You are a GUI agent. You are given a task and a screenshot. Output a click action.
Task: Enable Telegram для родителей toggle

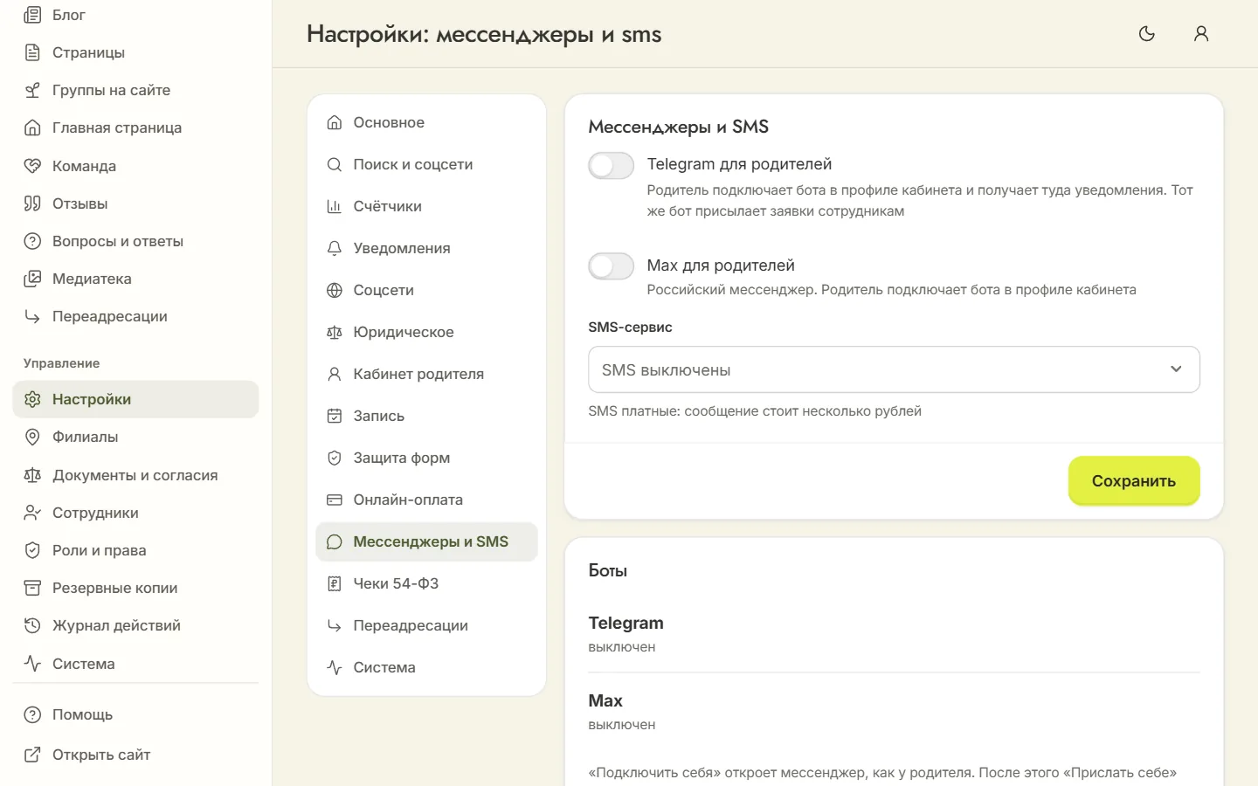(611, 165)
